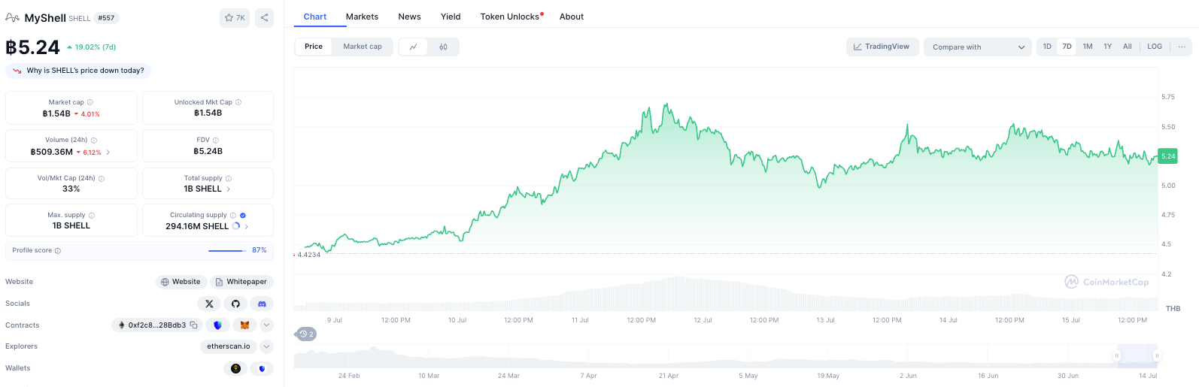Add MyShell to watchlist with star

[x=235, y=17]
